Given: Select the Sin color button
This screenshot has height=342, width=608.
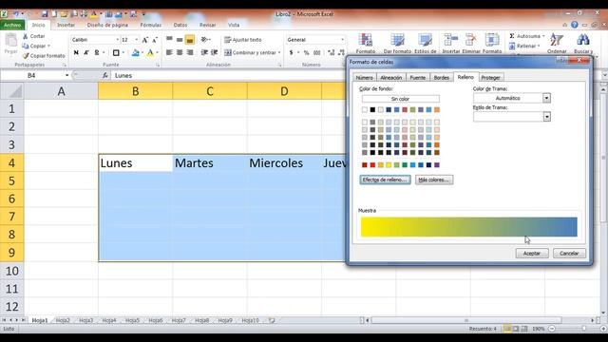Looking at the screenshot, I should pyautogui.click(x=401, y=99).
